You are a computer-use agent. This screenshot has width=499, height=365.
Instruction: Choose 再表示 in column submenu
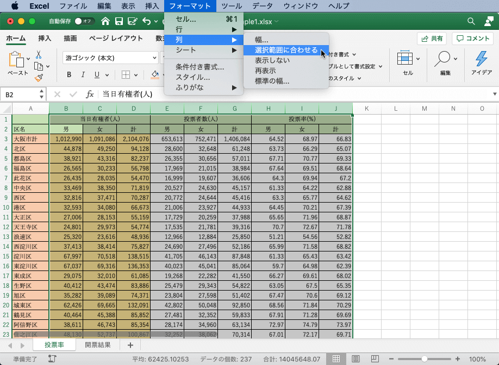tap(286, 71)
